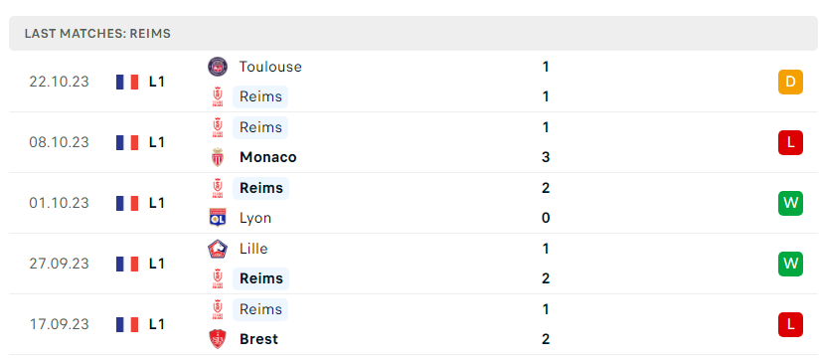Click France flag on 22.10.23 row

(x=127, y=82)
